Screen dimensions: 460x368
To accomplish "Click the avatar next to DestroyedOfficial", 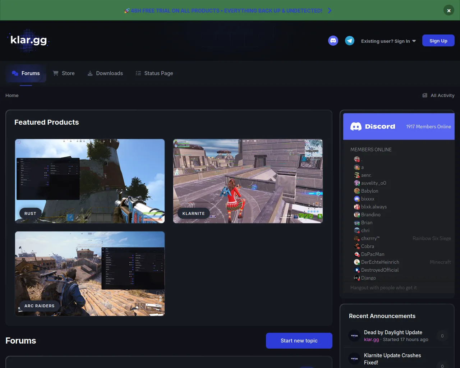I will tap(357, 270).
